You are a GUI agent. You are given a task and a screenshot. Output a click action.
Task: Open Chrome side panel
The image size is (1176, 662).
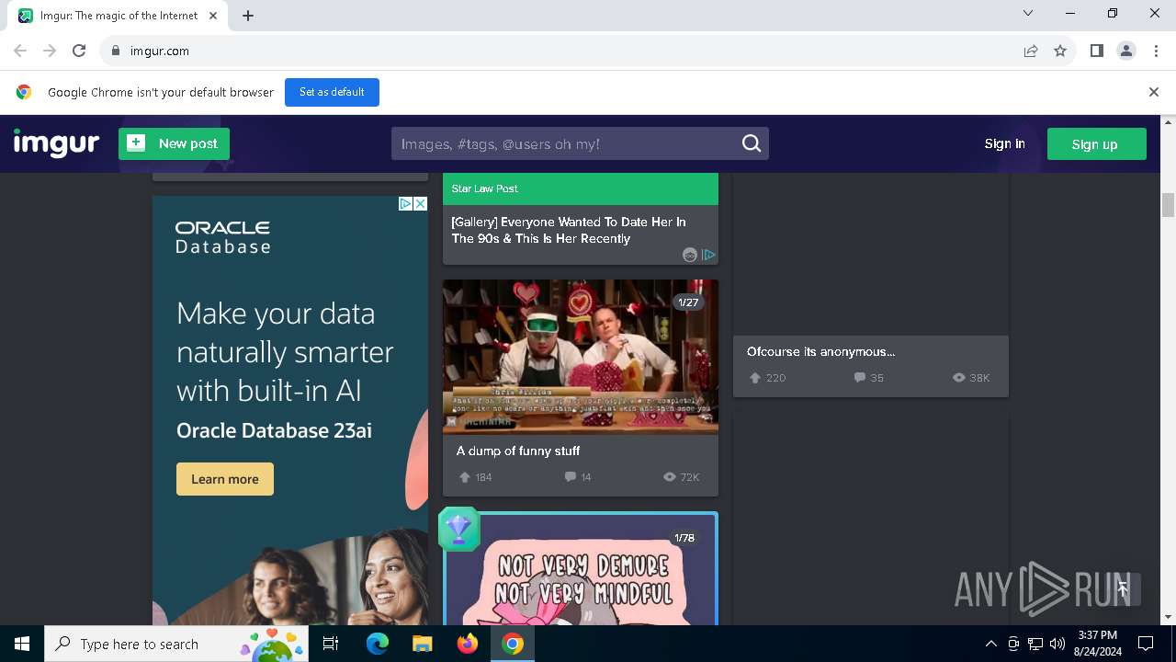[1096, 51]
